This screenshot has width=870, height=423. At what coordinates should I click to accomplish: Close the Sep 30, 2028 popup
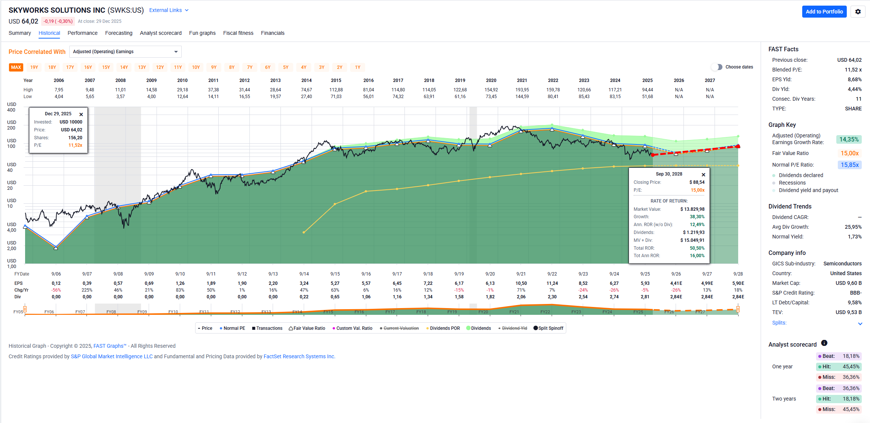(x=703, y=175)
